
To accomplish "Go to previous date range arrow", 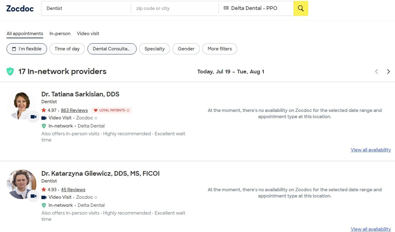I will [377, 72].
